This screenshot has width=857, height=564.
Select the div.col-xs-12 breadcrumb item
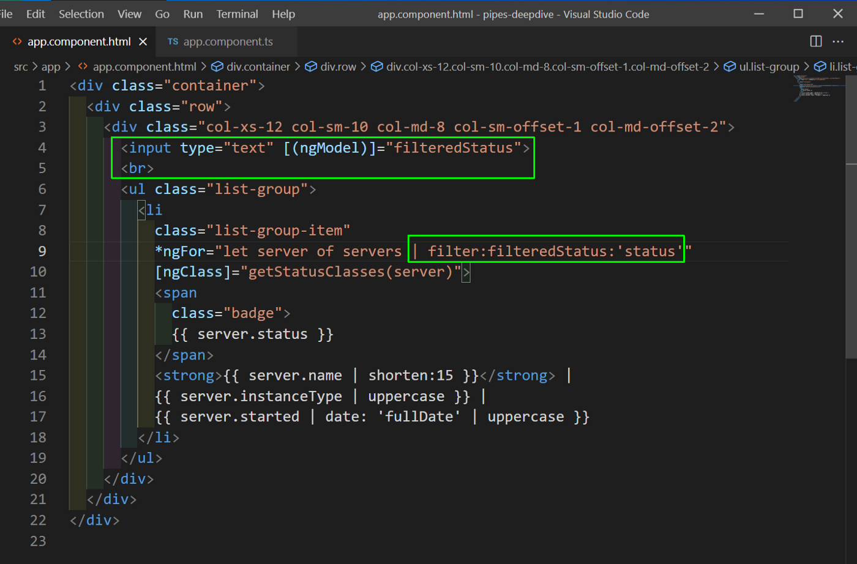tap(547, 67)
